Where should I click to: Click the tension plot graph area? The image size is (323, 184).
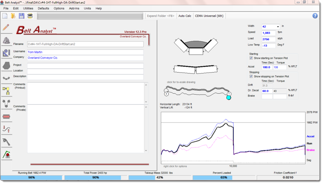(x=233, y=138)
